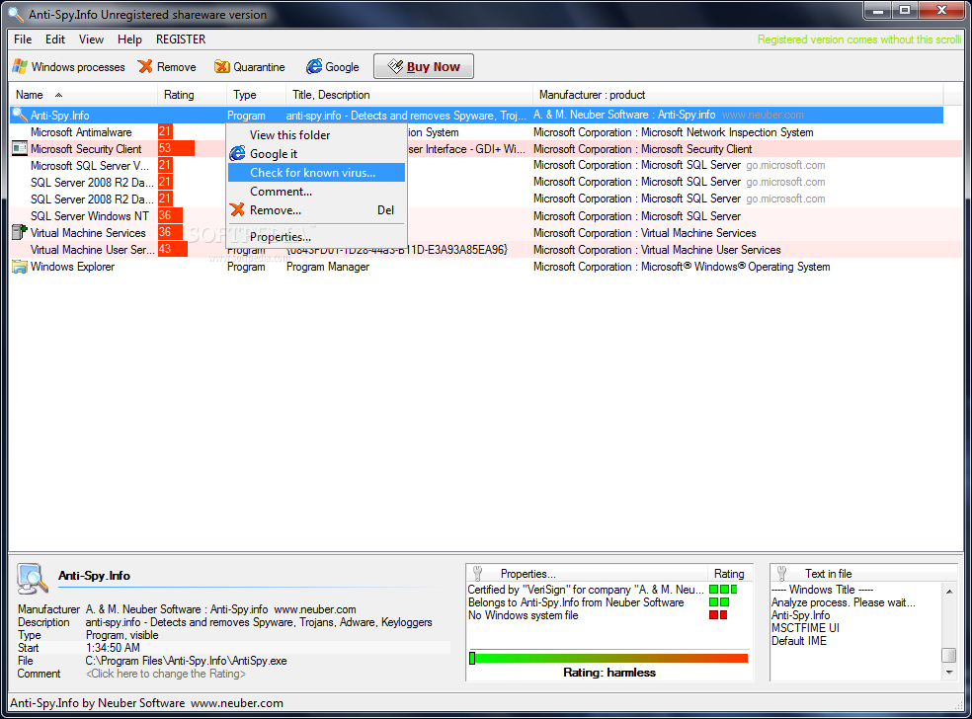972x719 pixels.
Task: Sort by the Title, Description column header
Action: pyautogui.click(x=409, y=95)
